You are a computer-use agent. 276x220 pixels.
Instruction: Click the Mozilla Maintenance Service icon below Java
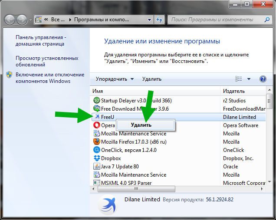(x=96, y=174)
